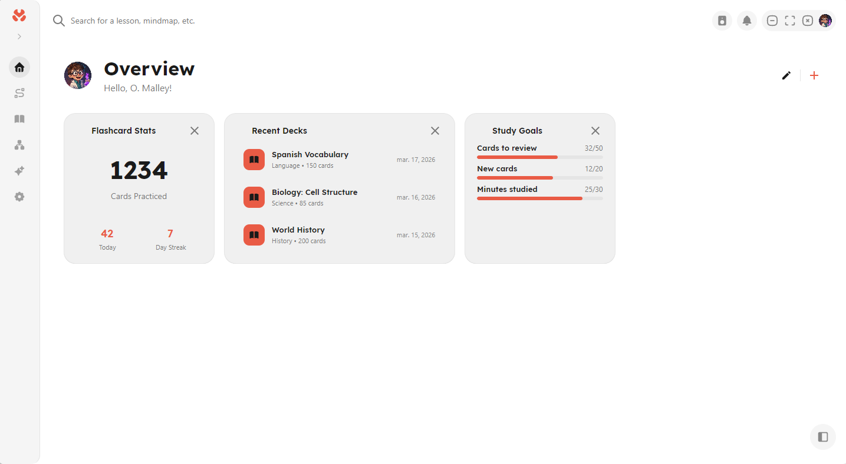Screen dimensions: 846x464
Task: Open the Settings gear in sidebar
Action: click(19, 197)
